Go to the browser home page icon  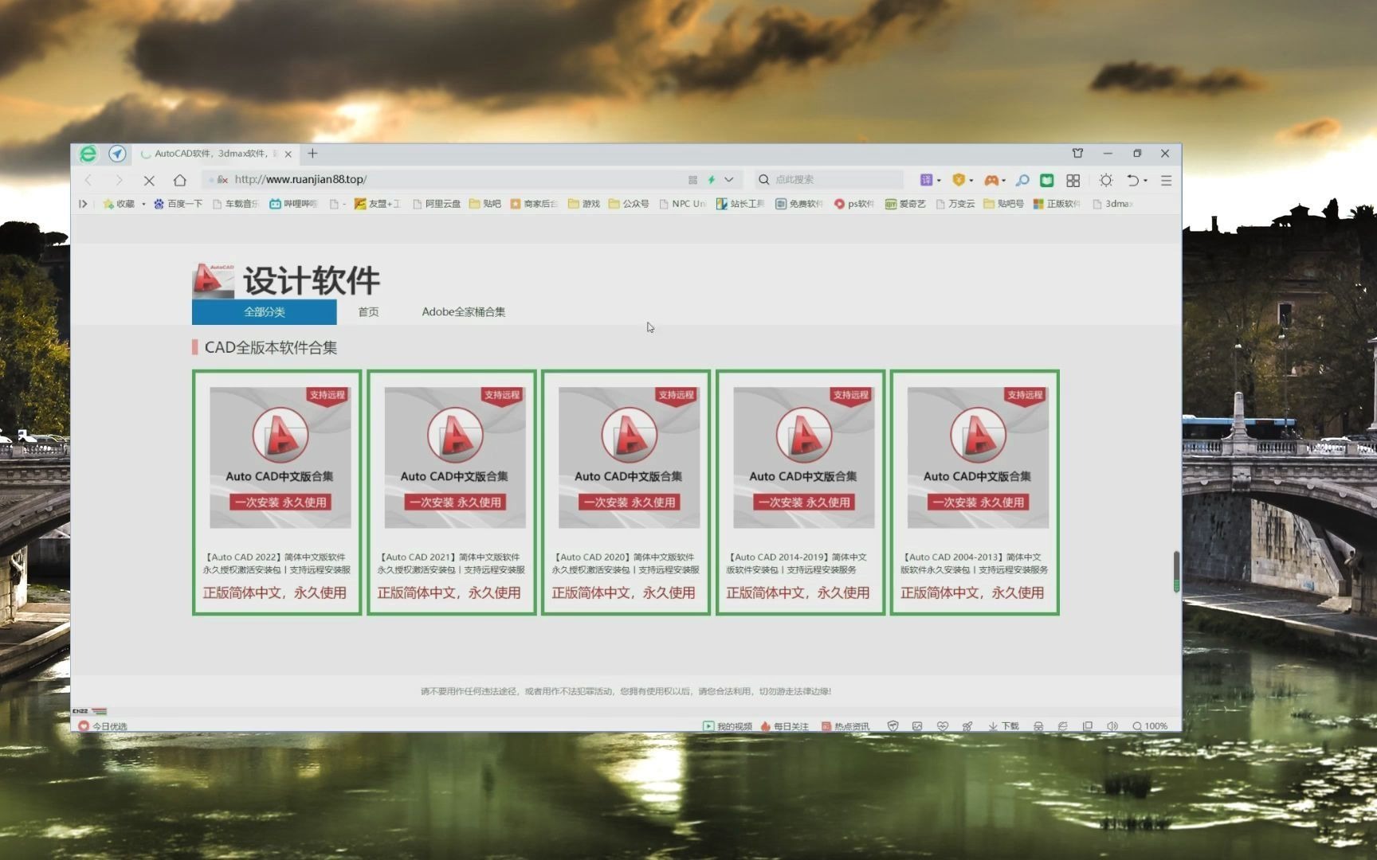179,180
